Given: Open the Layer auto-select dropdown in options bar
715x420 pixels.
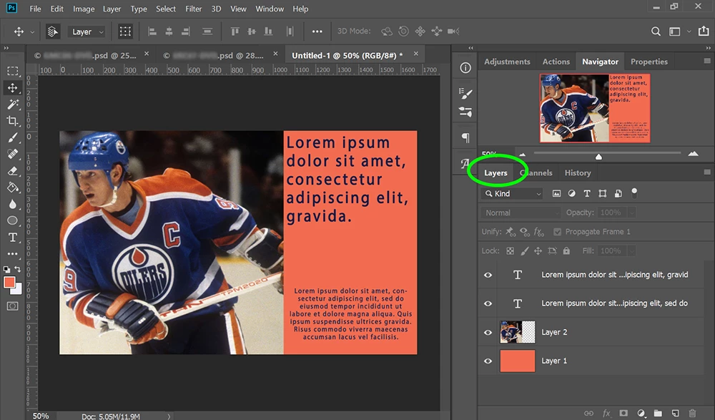Looking at the screenshot, I should click(x=87, y=31).
